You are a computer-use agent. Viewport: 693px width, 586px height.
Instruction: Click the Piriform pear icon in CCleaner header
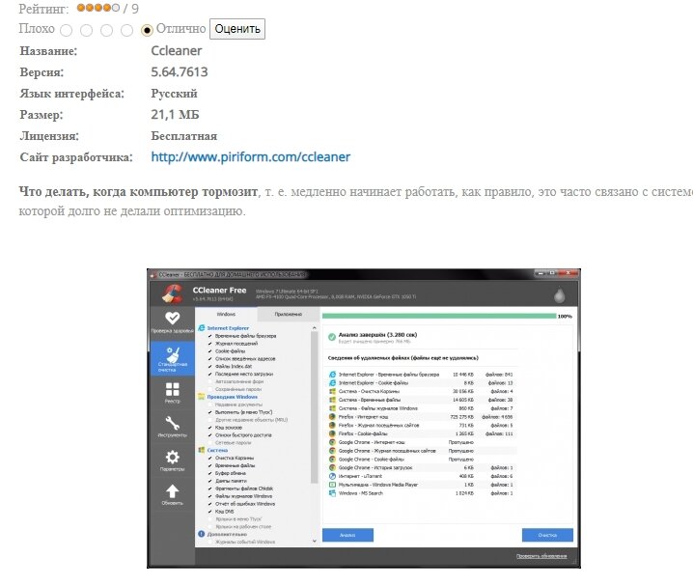pos(560,294)
